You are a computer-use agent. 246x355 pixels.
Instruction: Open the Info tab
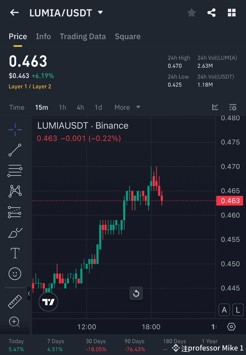pos(43,36)
